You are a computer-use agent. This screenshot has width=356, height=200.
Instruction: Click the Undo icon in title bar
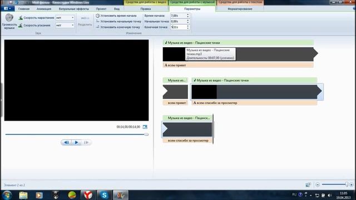[x=17, y=2]
